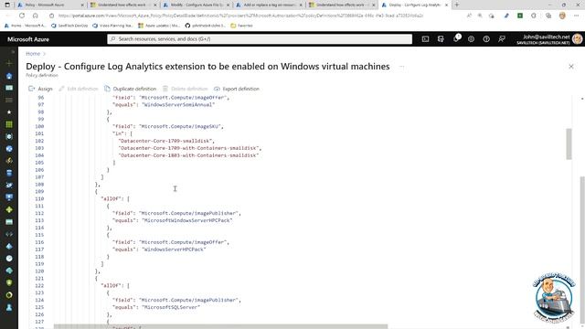This screenshot has height=329, width=585.
Task: Open the Virtual machines monitor icon in the sidebar
Action: coord(9,197)
